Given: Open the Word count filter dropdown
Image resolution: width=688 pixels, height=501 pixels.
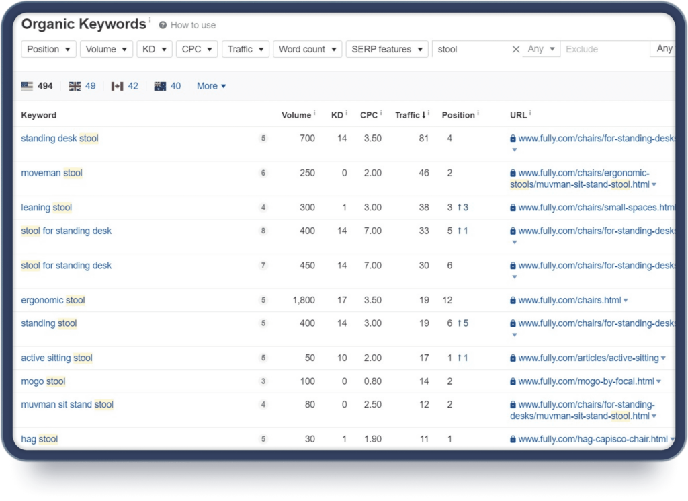Looking at the screenshot, I should pos(307,49).
